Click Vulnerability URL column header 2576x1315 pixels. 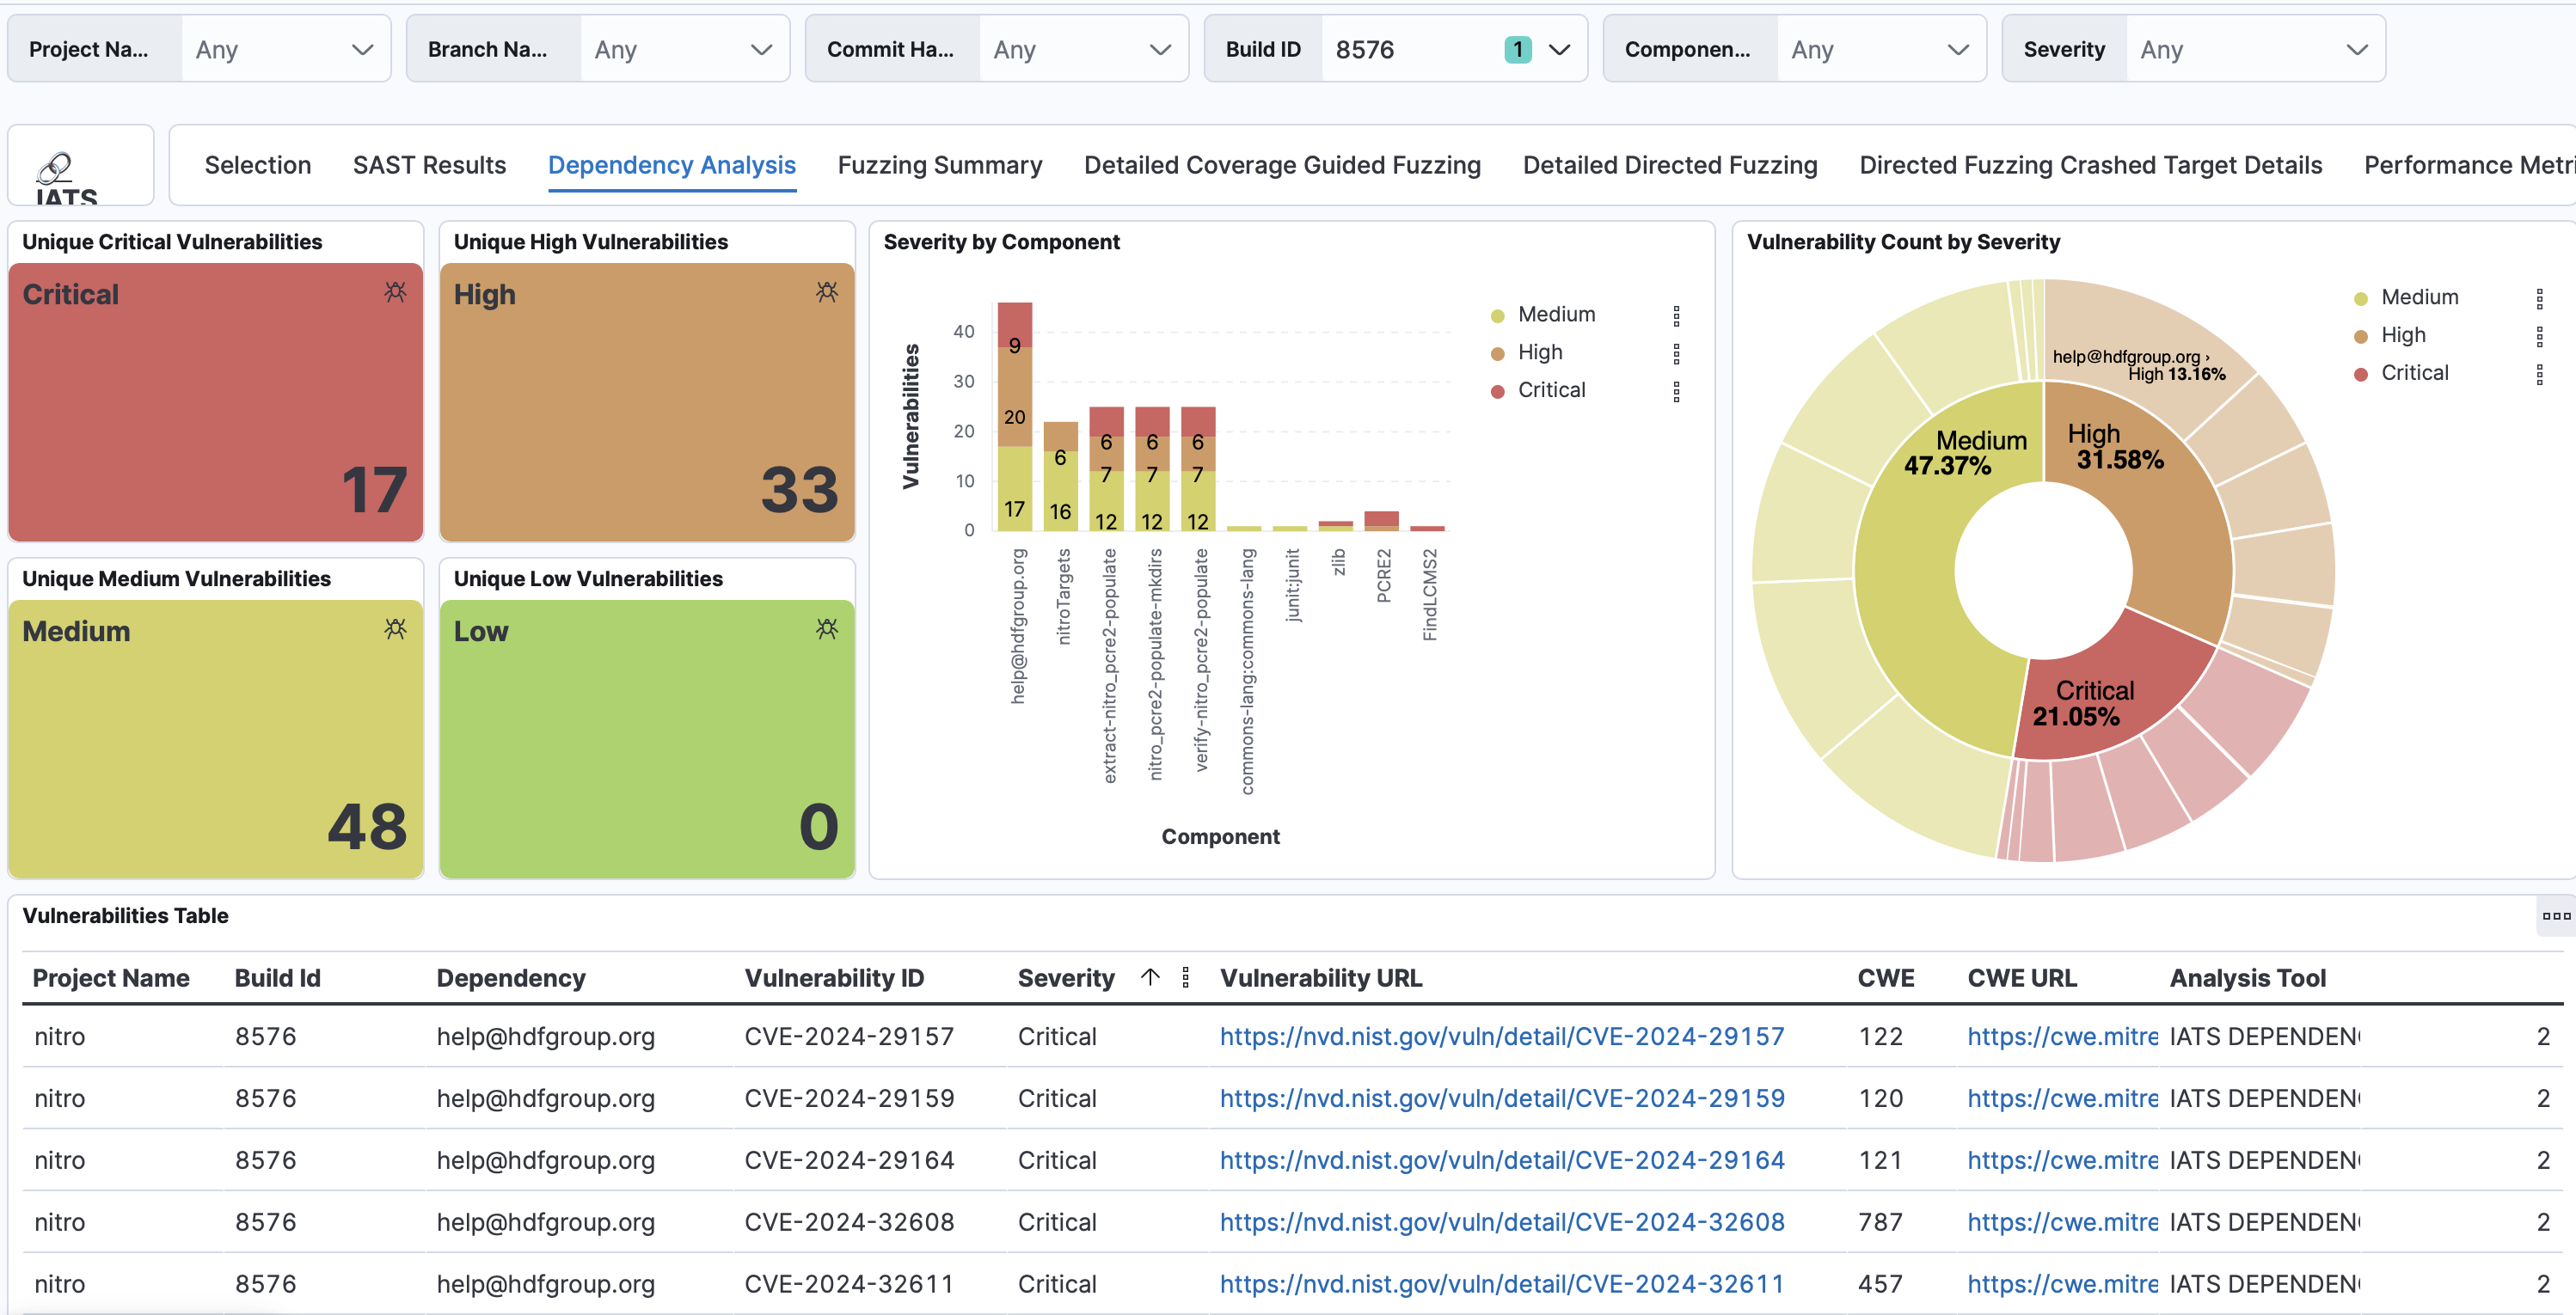pos(1321,977)
